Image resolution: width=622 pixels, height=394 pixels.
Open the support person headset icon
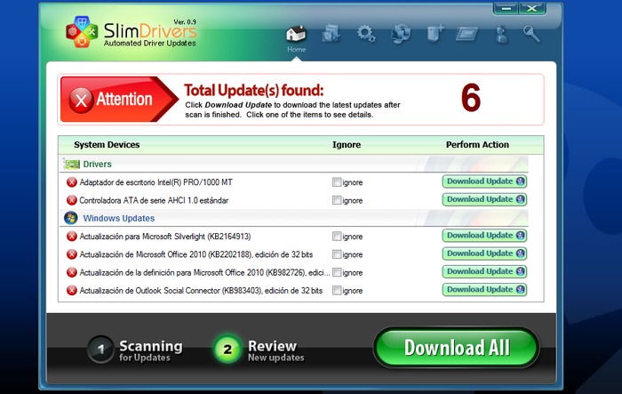[x=502, y=34]
